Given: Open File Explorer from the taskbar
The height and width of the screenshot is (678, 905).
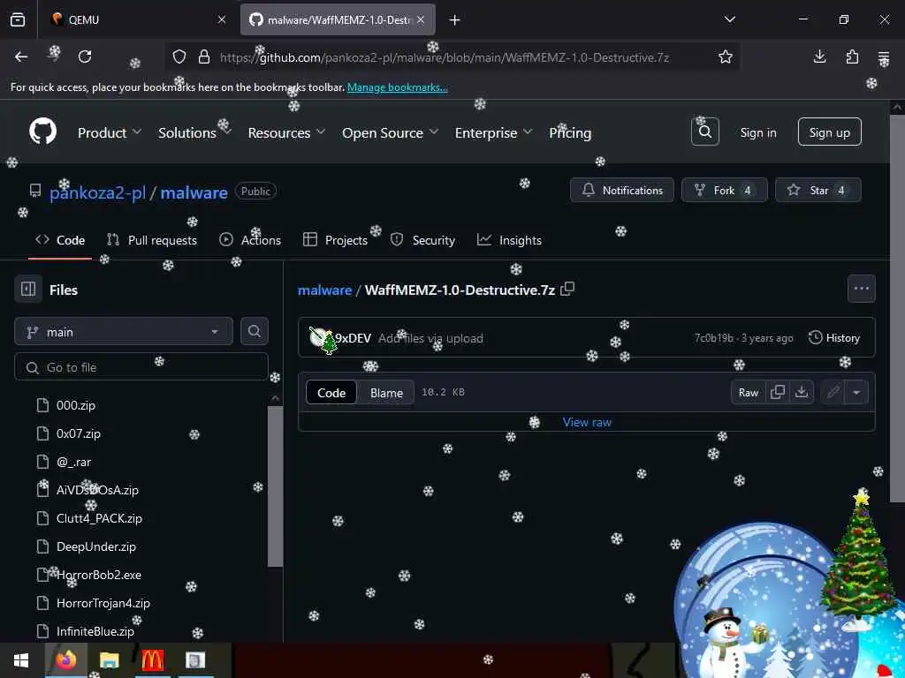Looking at the screenshot, I should (x=109, y=660).
